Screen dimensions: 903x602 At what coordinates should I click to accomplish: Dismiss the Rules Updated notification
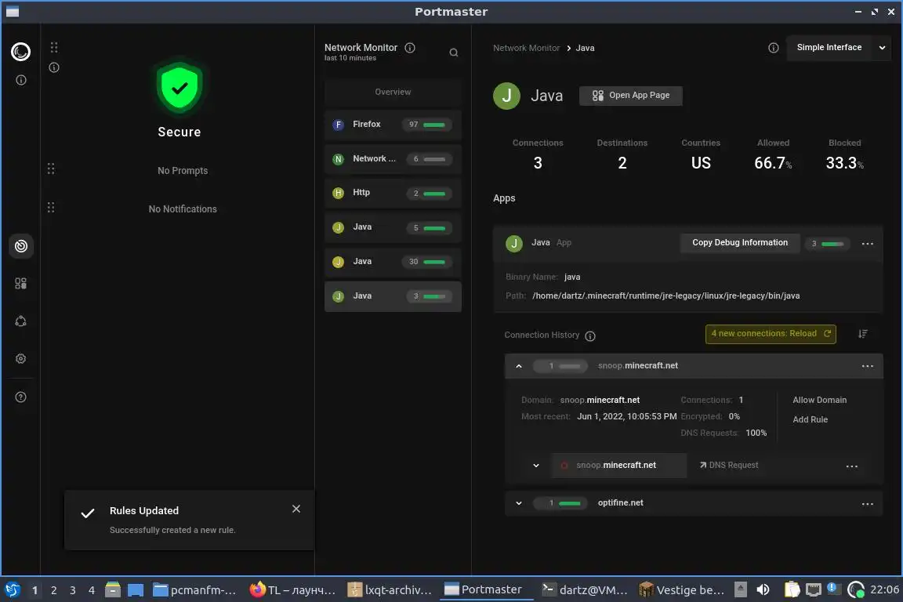click(296, 509)
